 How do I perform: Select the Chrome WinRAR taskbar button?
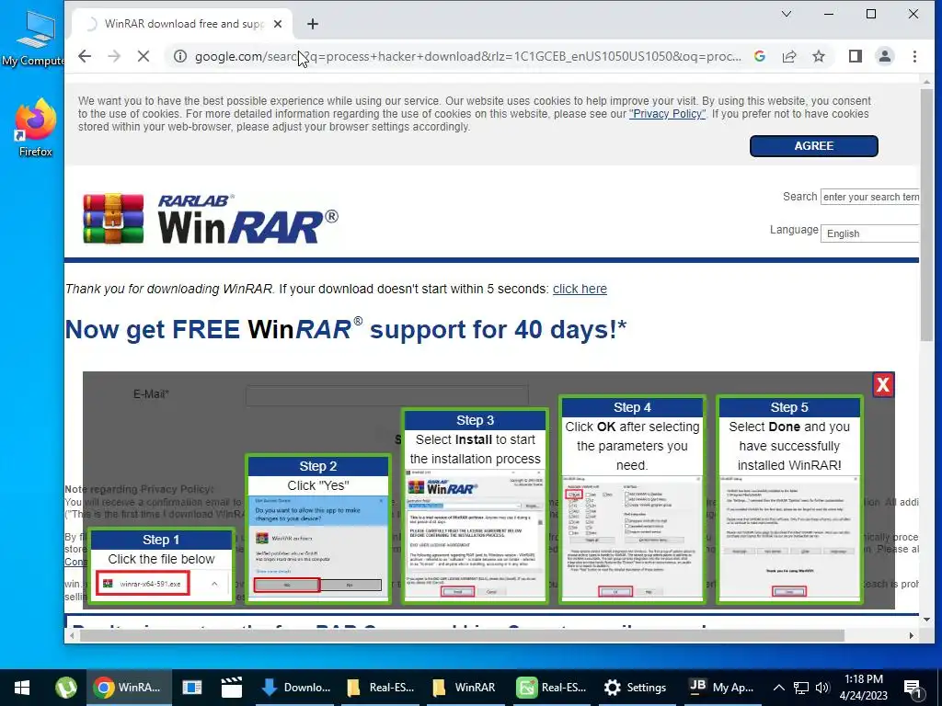[x=128, y=688]
